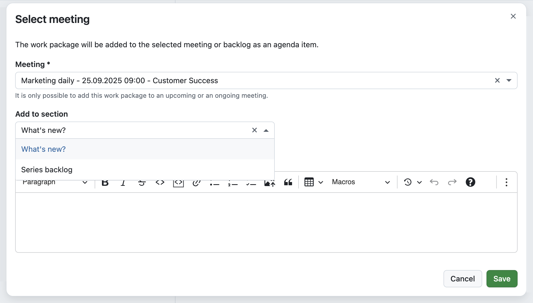
Task: Open the editor help
Action: 471,182
